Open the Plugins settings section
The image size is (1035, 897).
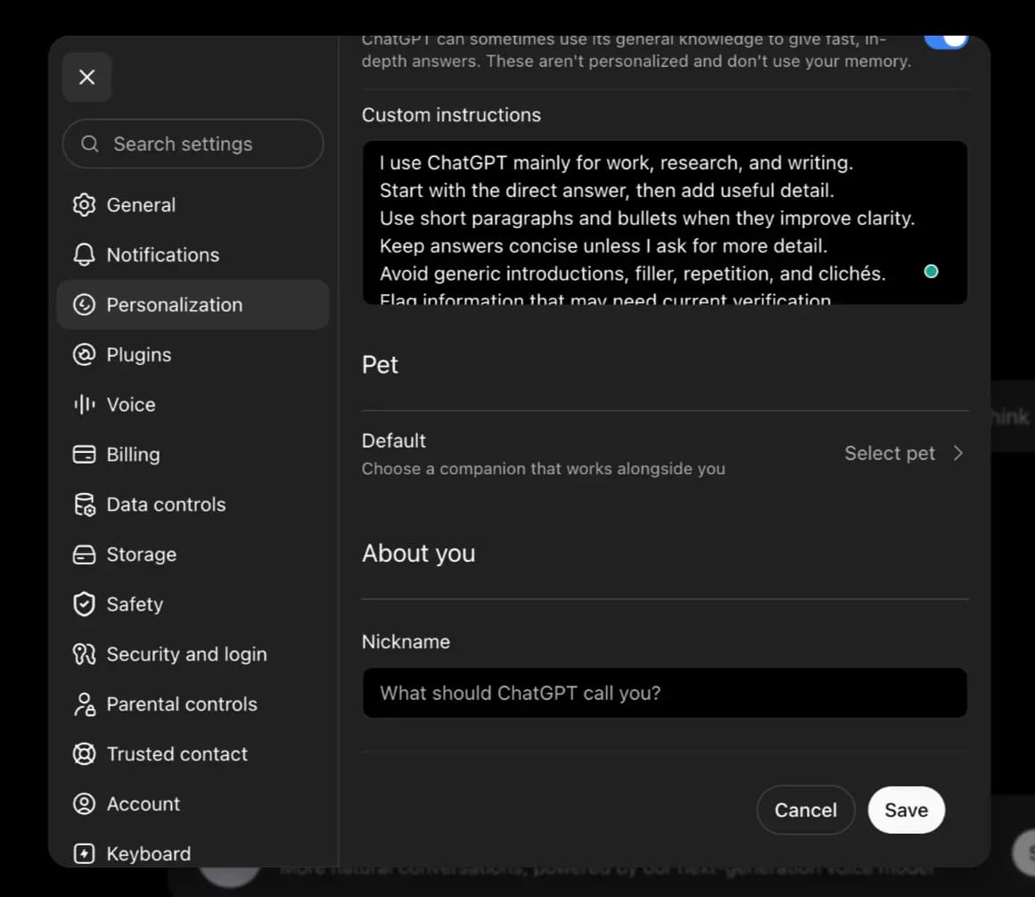(x=193, y=355)
